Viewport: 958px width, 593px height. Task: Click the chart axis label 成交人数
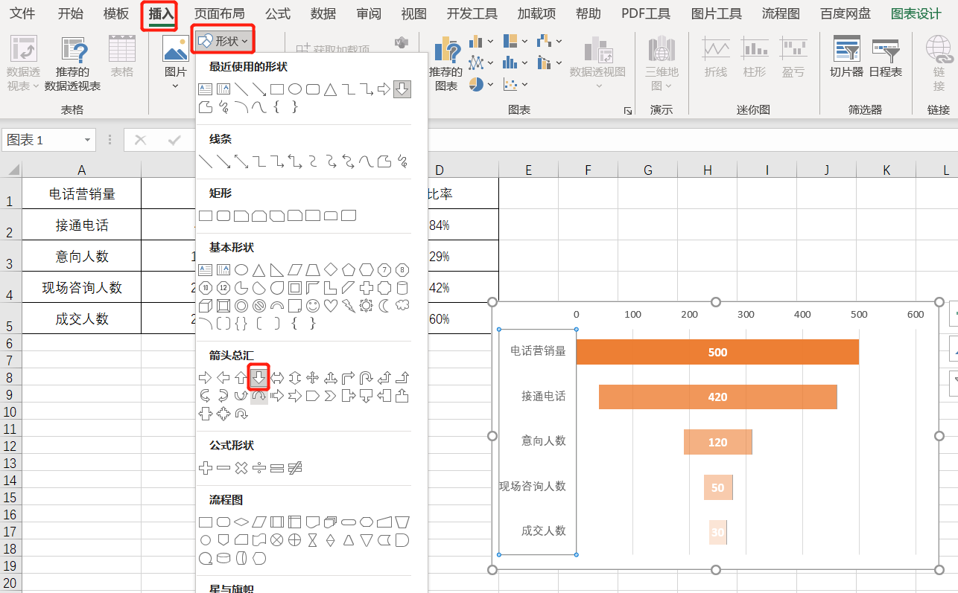point(543,531)
